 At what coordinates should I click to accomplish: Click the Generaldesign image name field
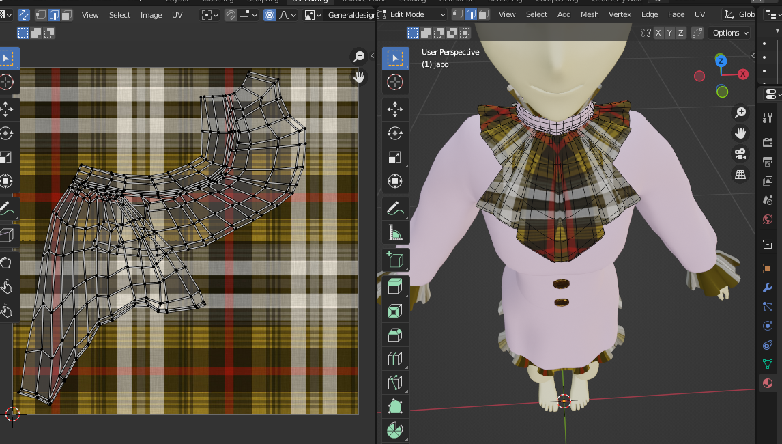[x=351, y=15]
